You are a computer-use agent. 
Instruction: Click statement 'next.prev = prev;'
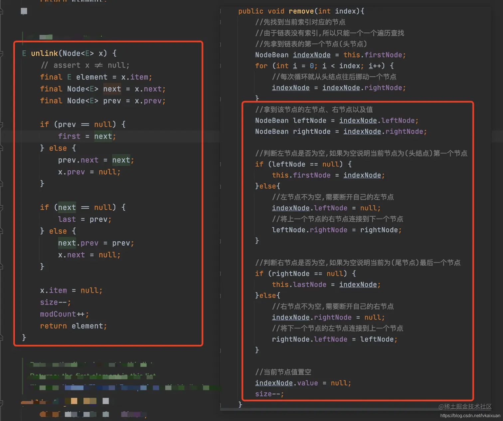point(96,243)
